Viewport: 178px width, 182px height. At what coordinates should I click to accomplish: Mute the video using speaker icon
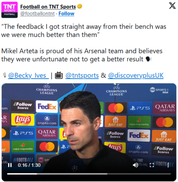135,165
